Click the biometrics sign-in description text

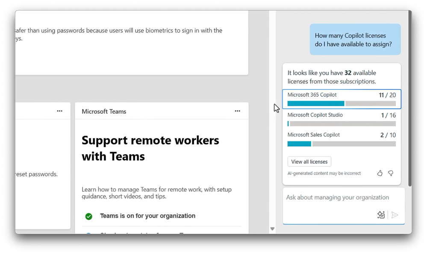pos(119,34)
